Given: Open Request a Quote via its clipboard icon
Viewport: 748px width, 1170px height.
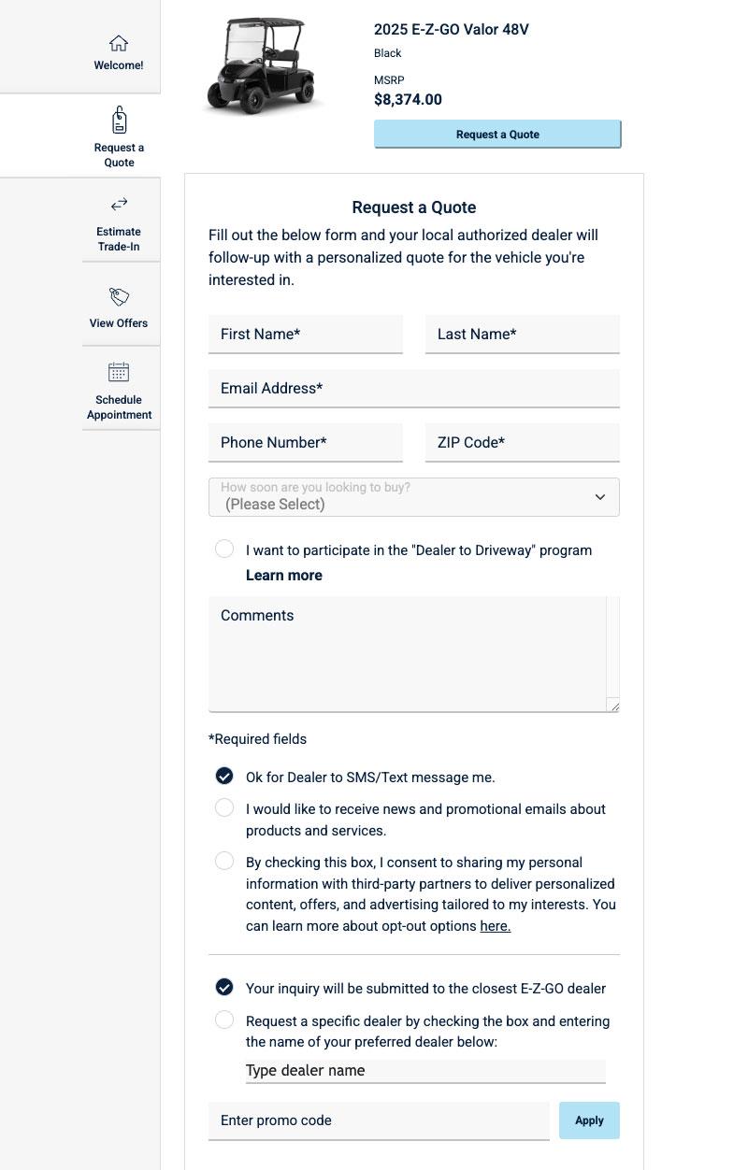Looking at the screenshot, I should click(x=119, y=119).
